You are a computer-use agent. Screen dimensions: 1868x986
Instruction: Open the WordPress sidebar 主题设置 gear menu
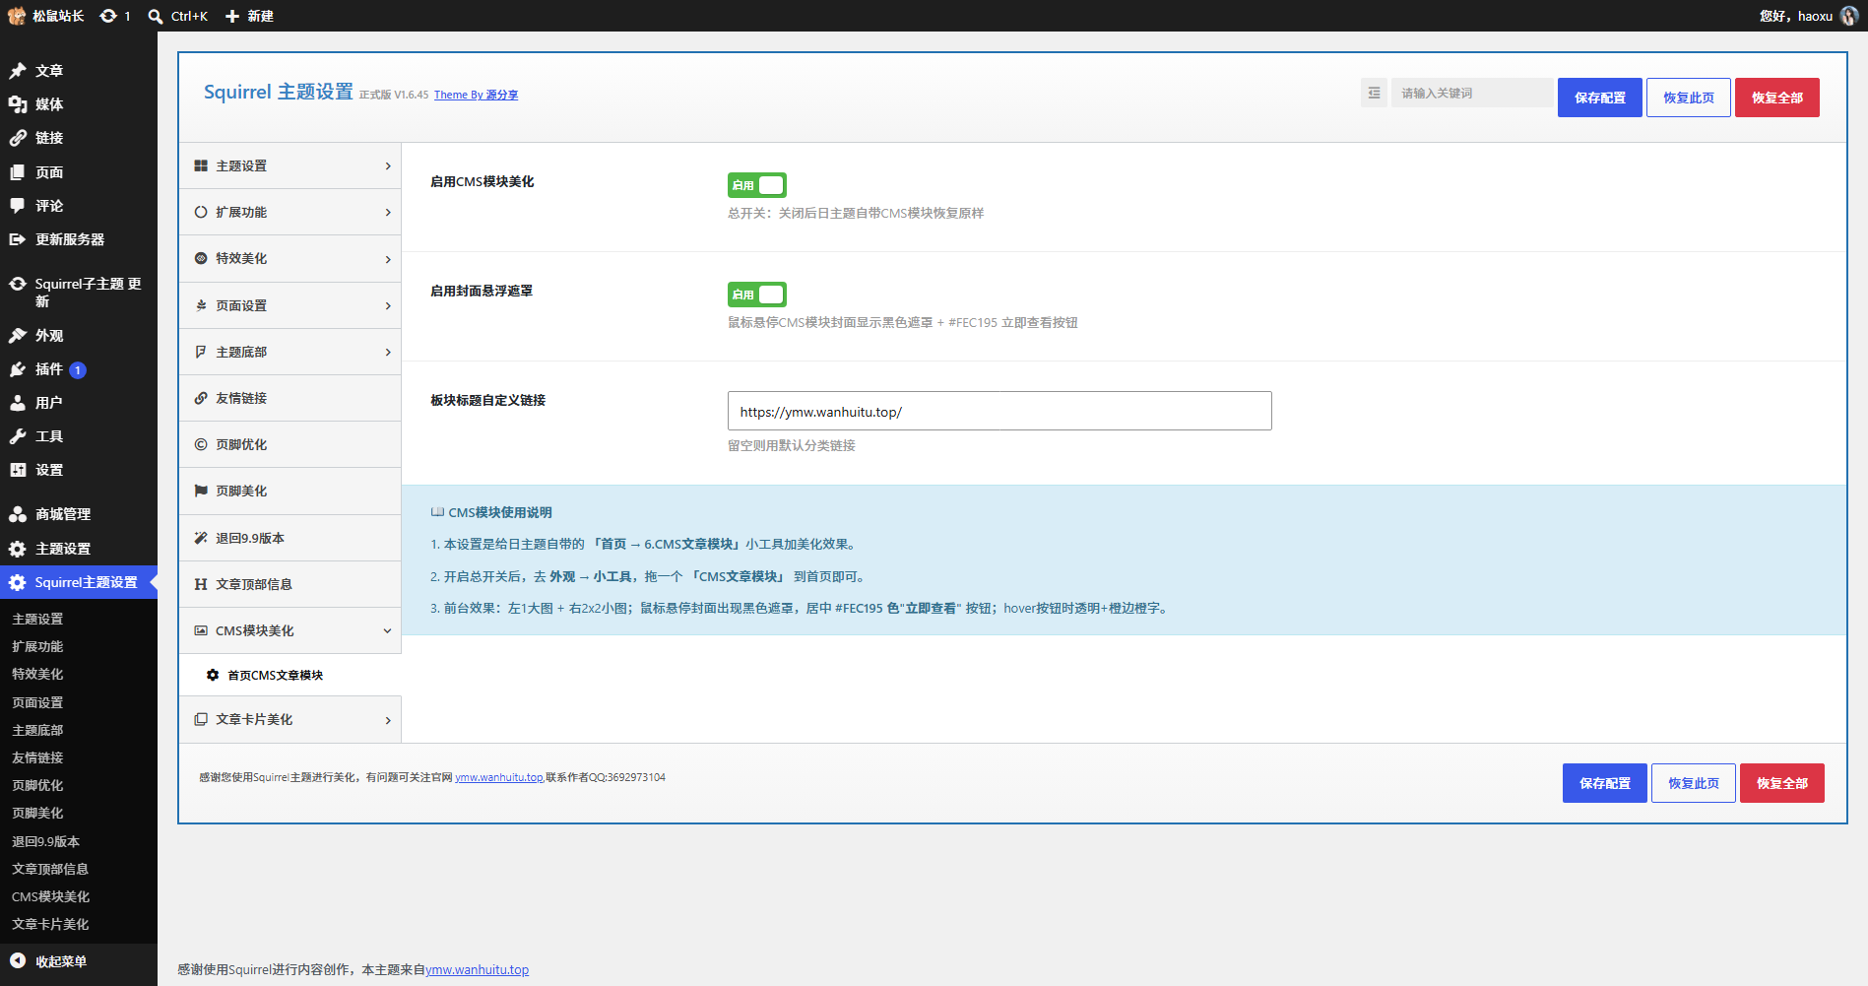(x=79, y=549)
